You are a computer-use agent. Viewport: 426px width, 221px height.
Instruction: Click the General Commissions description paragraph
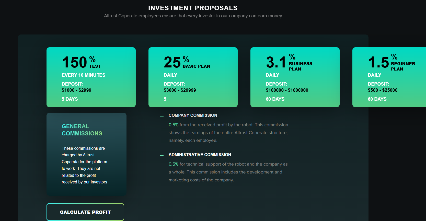[x=84, y=165]
